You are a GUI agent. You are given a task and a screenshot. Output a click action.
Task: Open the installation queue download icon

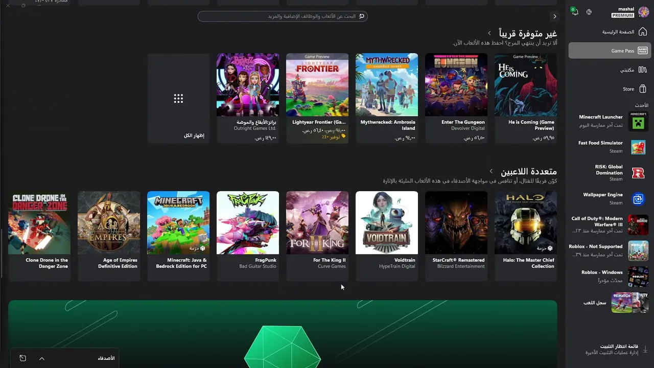click(x=645, y=350)
